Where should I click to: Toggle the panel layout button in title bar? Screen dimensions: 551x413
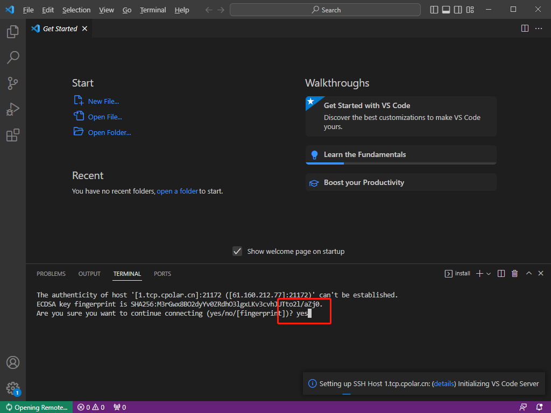click(446, 10)
